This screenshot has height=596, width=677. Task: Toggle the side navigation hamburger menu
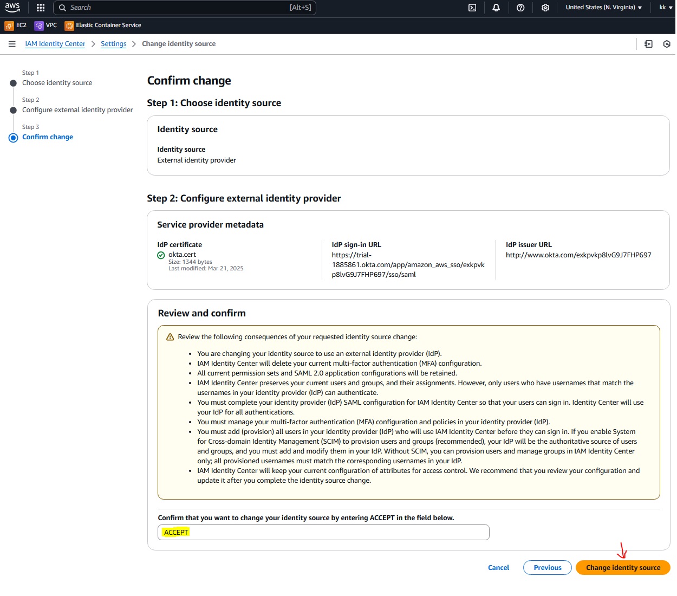coord(12,44)
